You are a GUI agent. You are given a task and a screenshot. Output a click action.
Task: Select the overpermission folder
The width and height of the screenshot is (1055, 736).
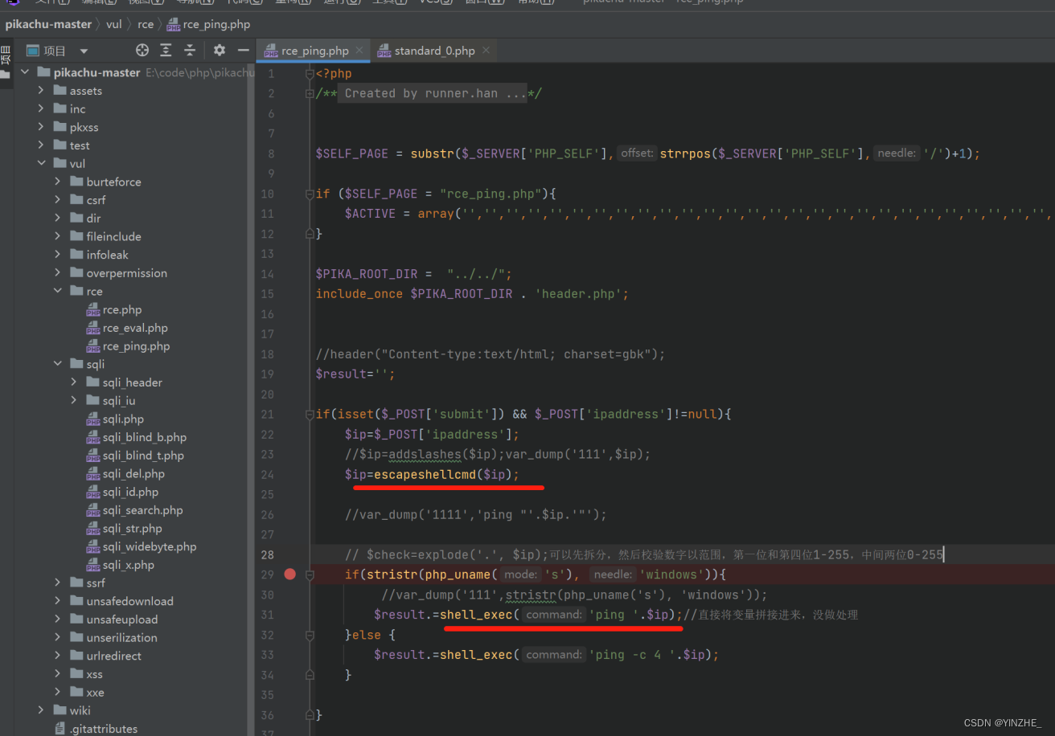pyautogui.click(x=127, y=273)
